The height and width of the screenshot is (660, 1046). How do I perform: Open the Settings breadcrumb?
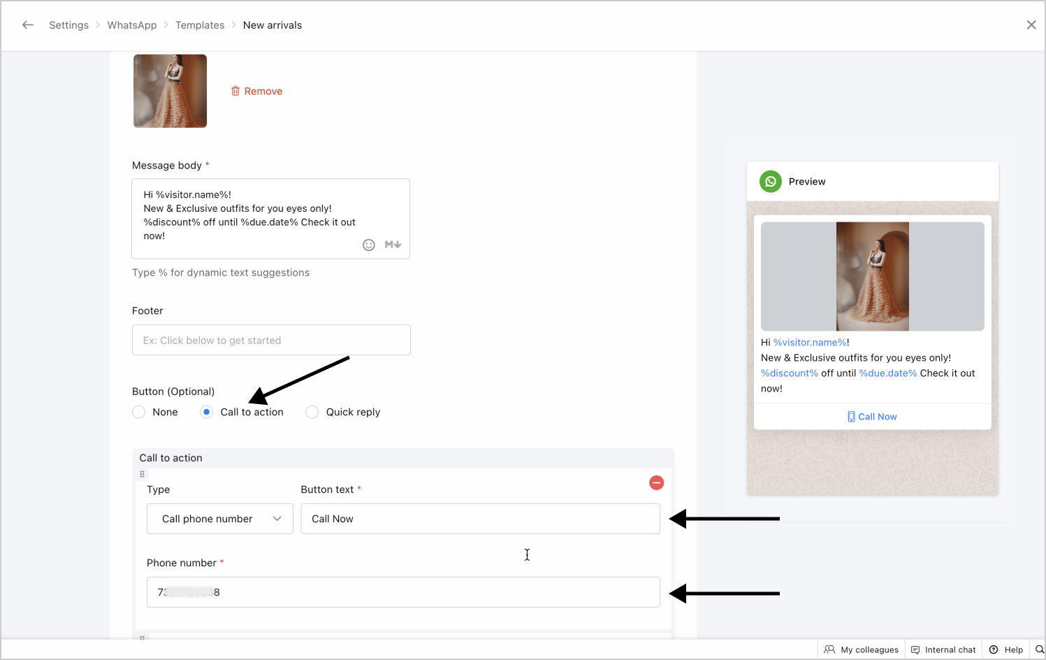click(68, 25)
